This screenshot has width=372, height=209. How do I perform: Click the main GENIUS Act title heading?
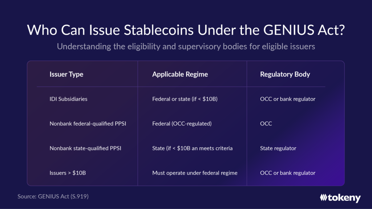click(186, 30)
